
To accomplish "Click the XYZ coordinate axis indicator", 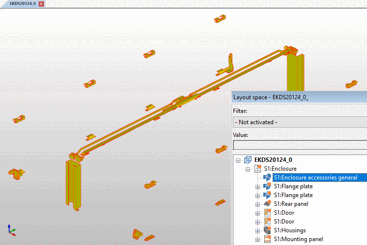I will 12,230.
